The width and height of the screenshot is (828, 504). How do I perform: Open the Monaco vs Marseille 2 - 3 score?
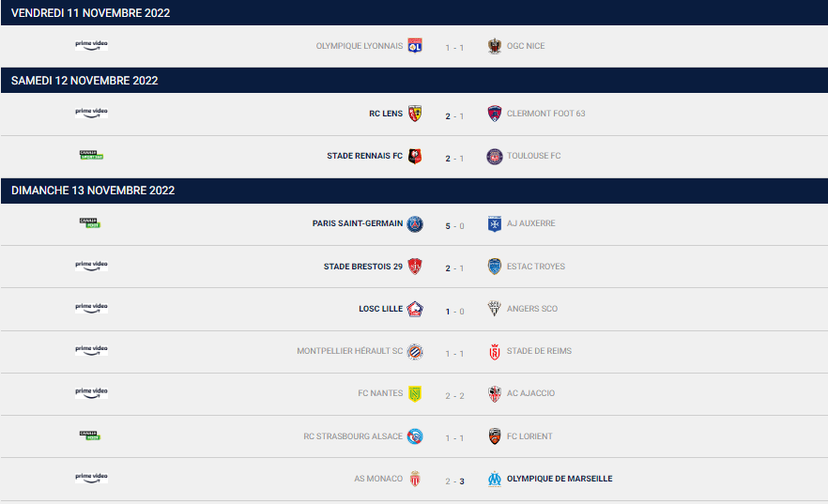coord(454,481)
